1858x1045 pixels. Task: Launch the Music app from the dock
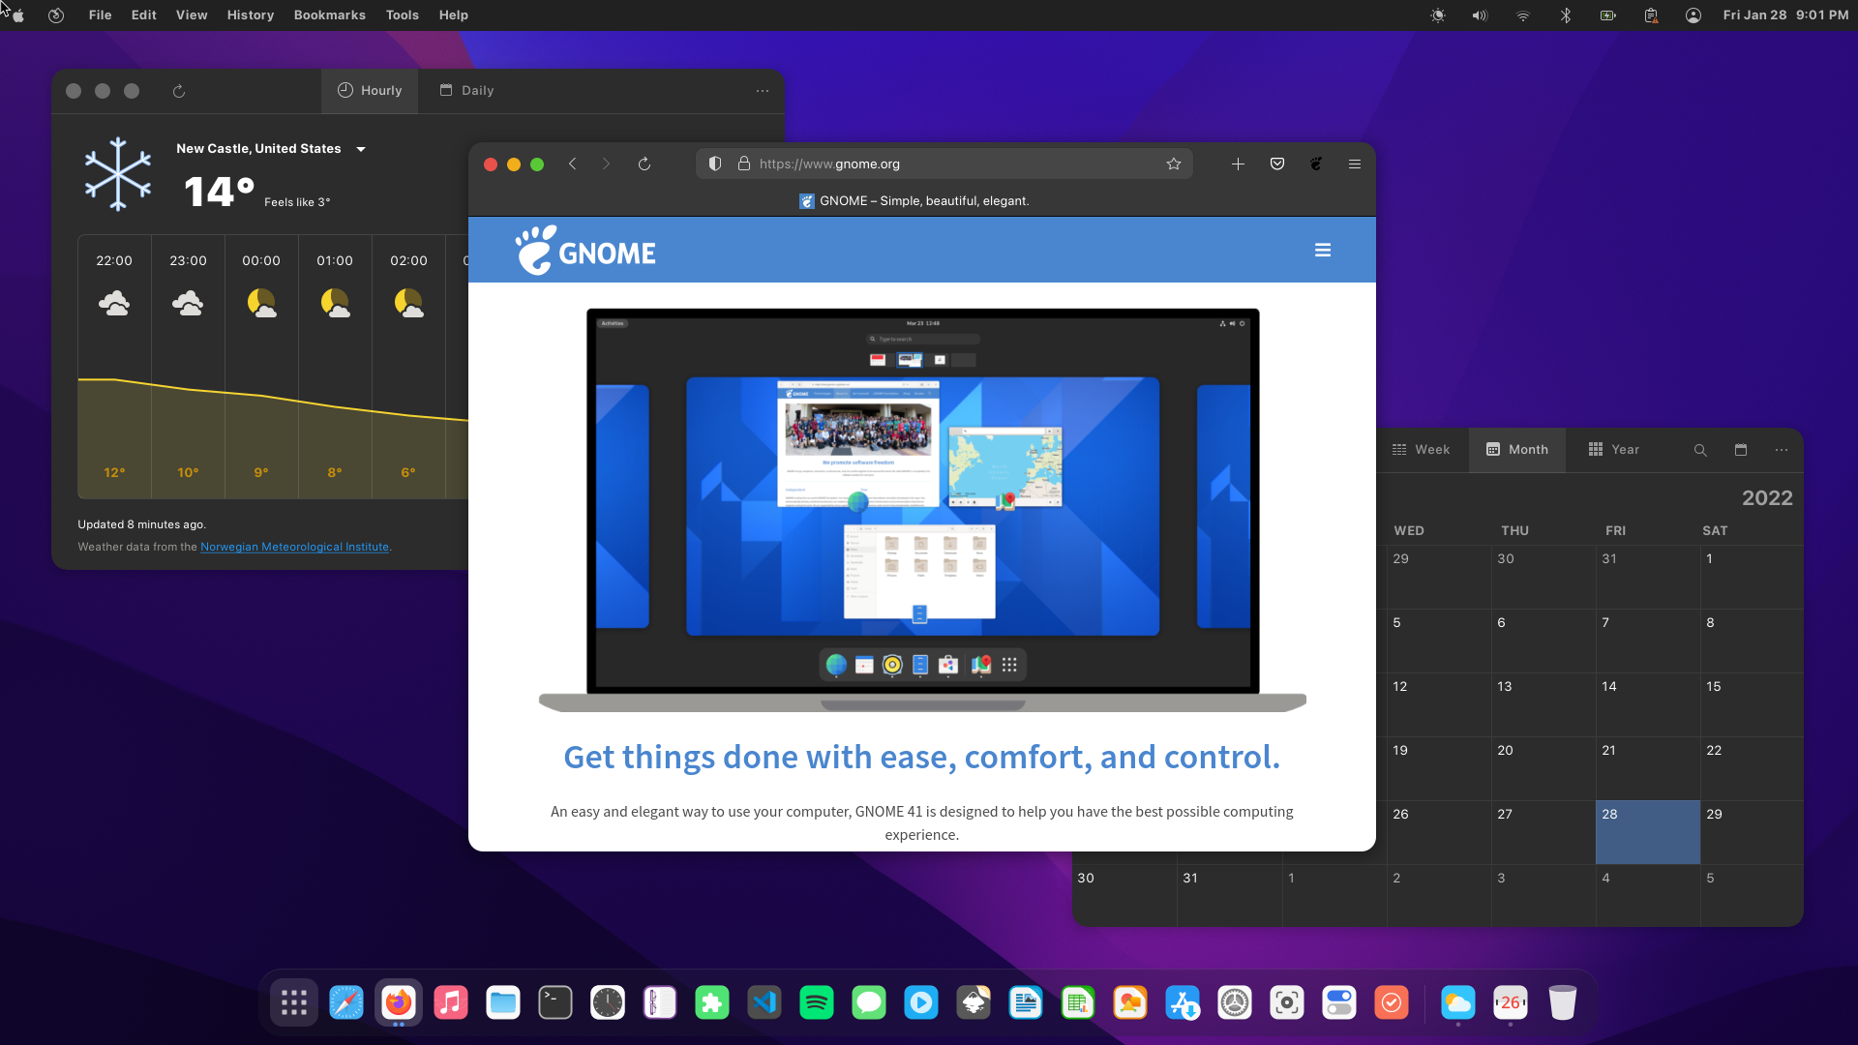tap(451, 1003)
